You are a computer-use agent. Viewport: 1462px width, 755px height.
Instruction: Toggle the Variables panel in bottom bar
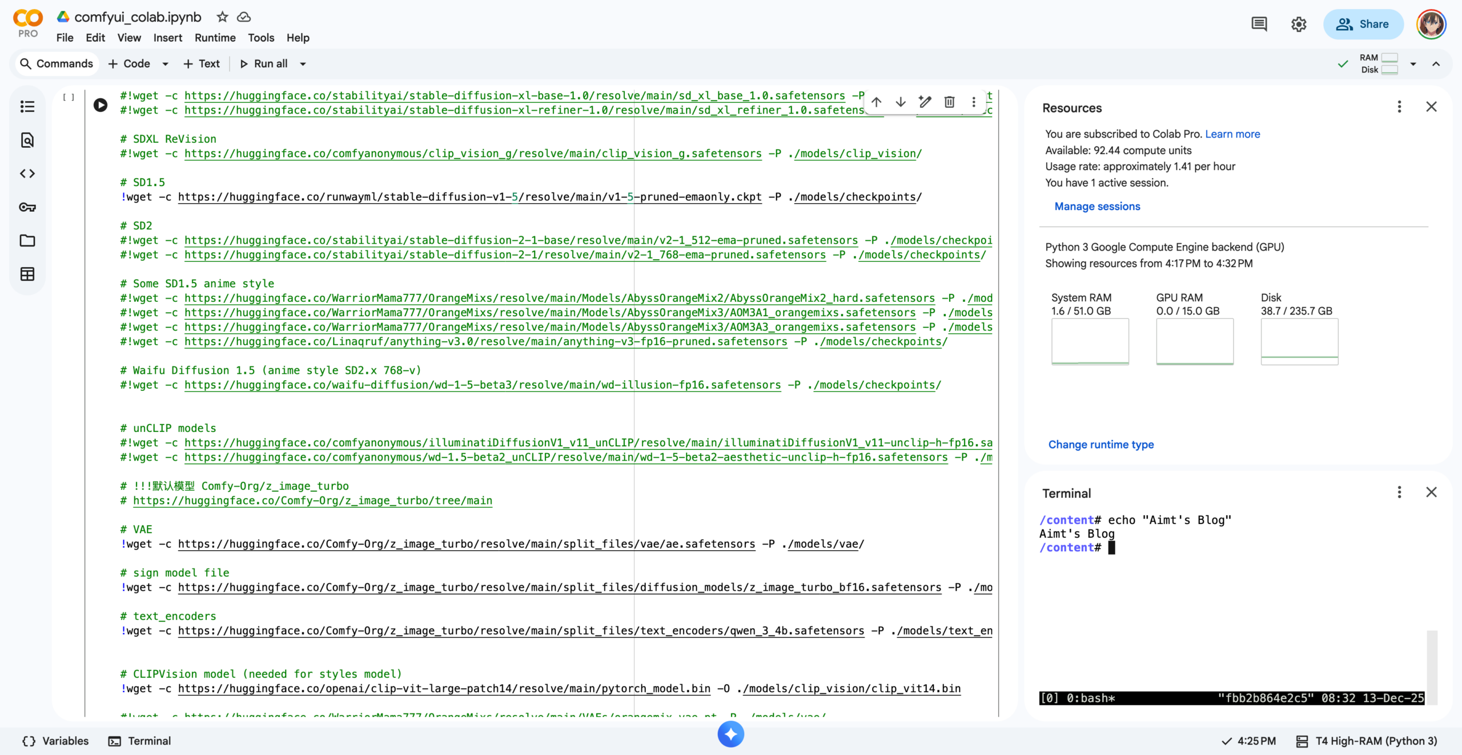[x=55, y=741]
